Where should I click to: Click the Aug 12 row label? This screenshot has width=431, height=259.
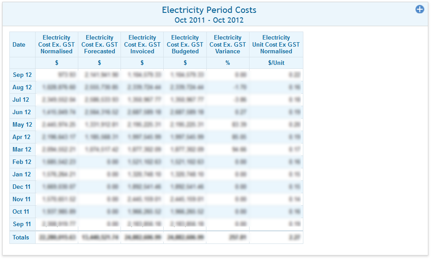pyautogui.click(x=22, y=87)
